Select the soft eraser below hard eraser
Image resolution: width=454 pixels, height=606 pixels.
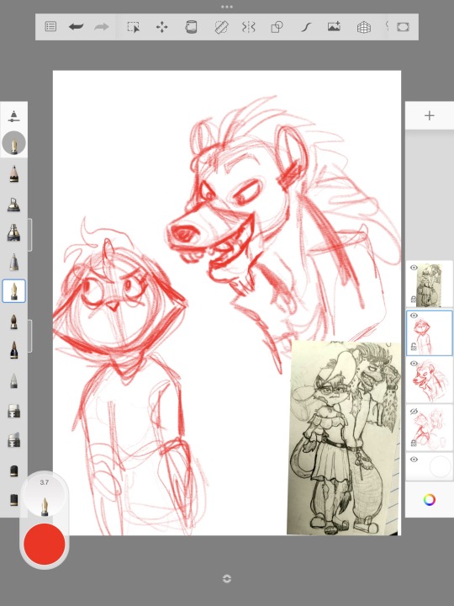[14, 440]
